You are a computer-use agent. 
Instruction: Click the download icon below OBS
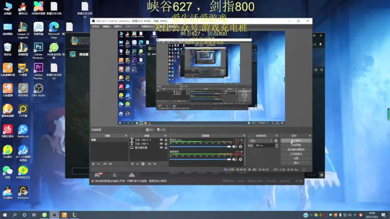click(115, 175)
